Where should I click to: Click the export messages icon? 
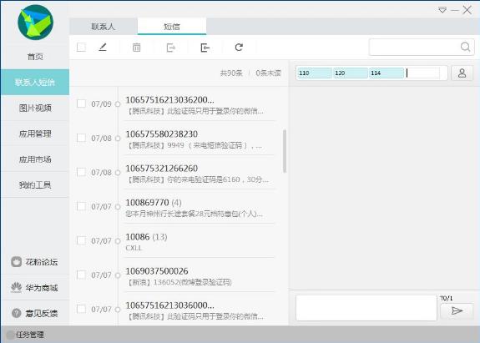(x=171, y=48)
